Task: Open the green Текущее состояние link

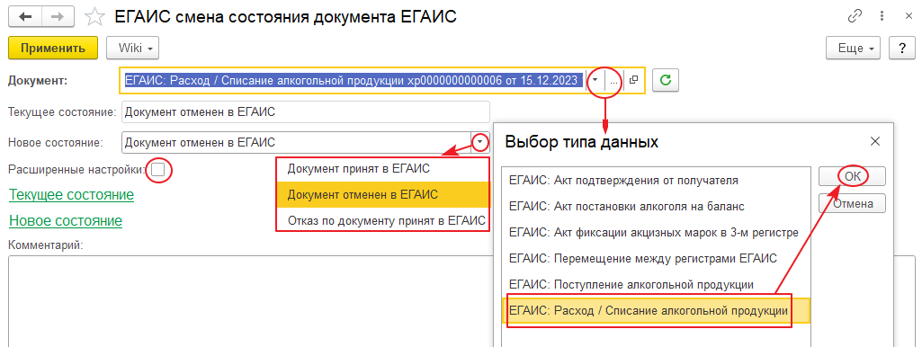Action: coord(72,194)
